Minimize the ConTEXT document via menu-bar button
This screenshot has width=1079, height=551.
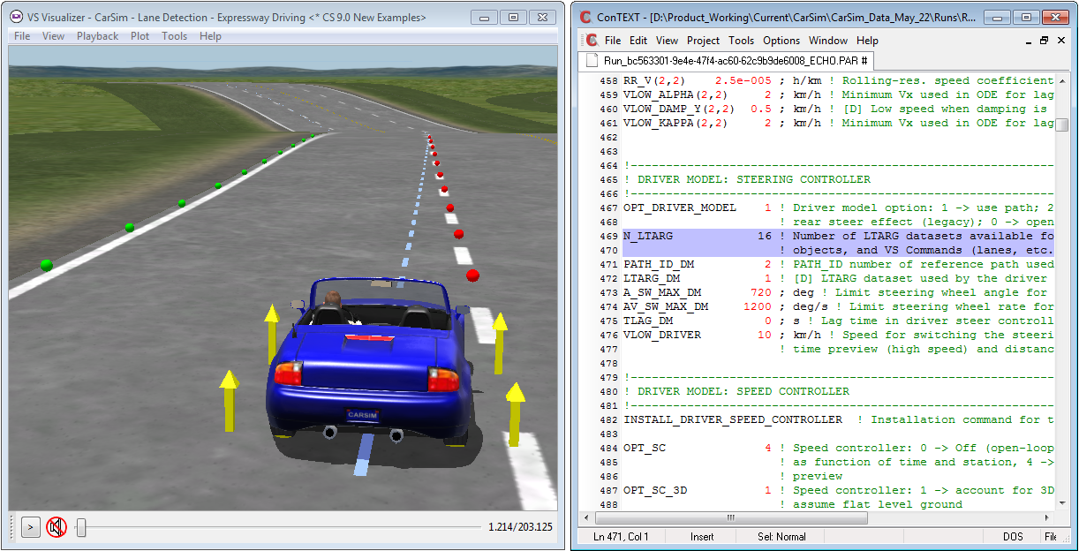[1027, 41]
